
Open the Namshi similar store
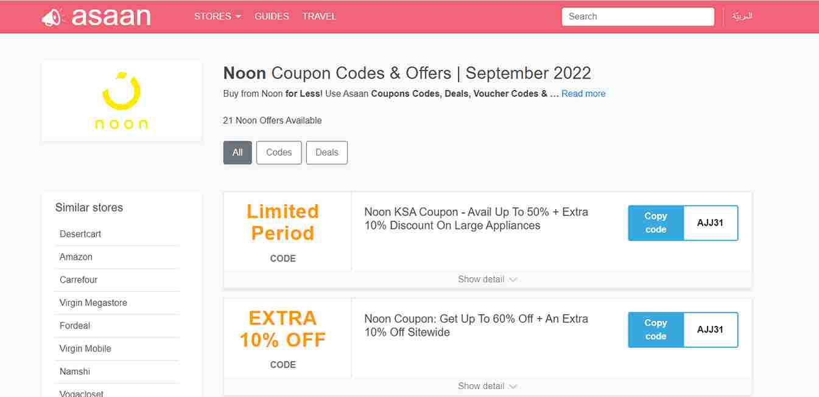(75, 371)
